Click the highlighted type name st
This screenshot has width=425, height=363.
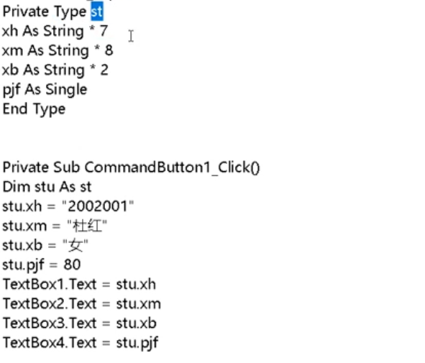[x=97, y=12]
